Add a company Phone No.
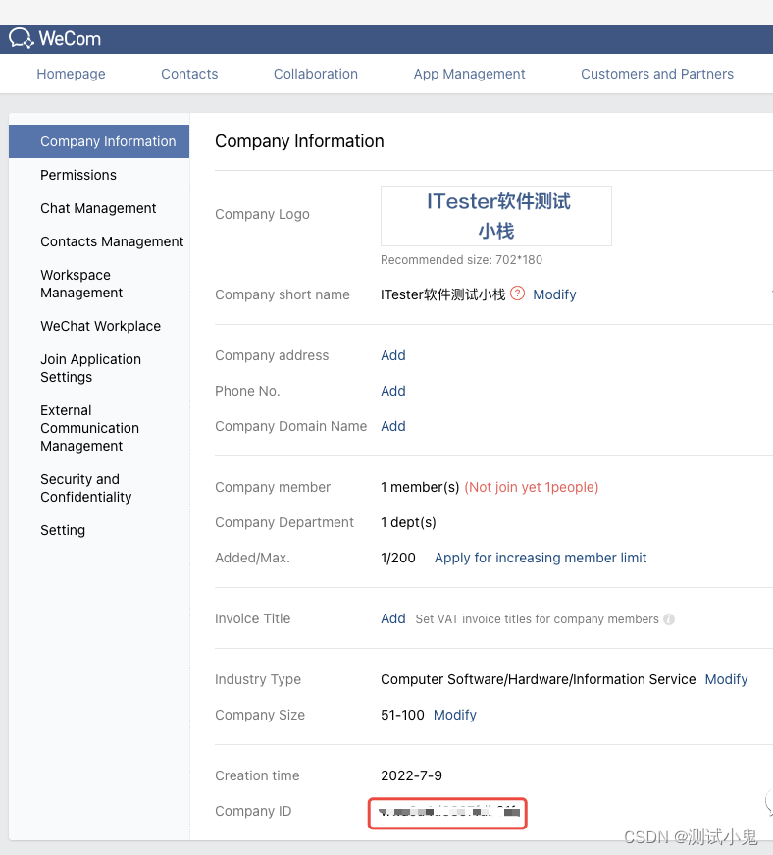This screenshot has width=773, height=855. (393, 391)
